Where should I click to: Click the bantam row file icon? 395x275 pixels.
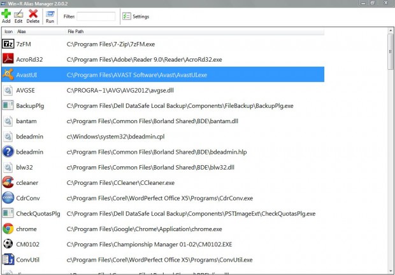click(8, 121)
